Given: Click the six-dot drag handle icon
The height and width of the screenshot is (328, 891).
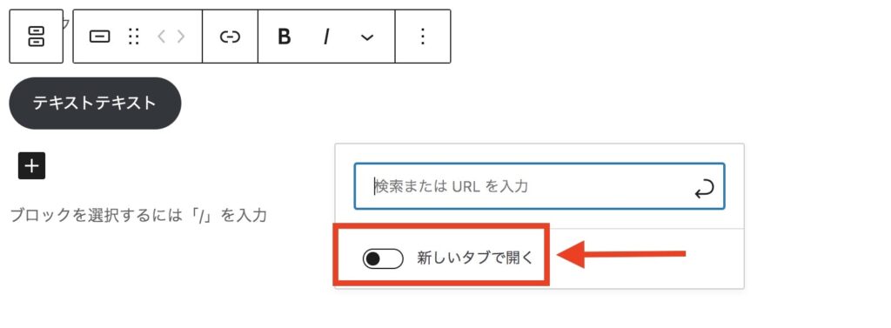Looking at the screenshot, I should (x=133, y=37).
